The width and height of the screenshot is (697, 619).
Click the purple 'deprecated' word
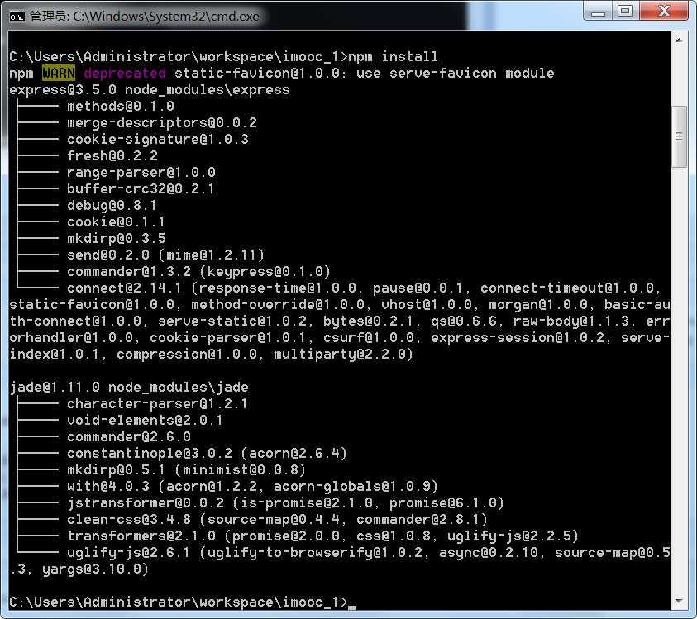[125, 73]
